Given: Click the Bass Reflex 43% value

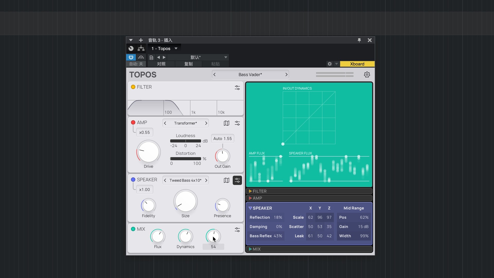Looking at the screenshot, I should tap(278, 236).
